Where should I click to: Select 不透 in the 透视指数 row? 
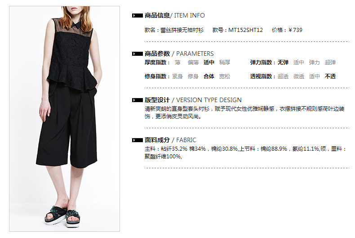(x=330, y=76)
